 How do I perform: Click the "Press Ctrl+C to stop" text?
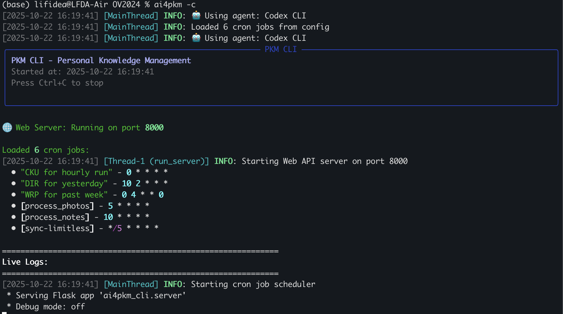(x=57, y=83)
